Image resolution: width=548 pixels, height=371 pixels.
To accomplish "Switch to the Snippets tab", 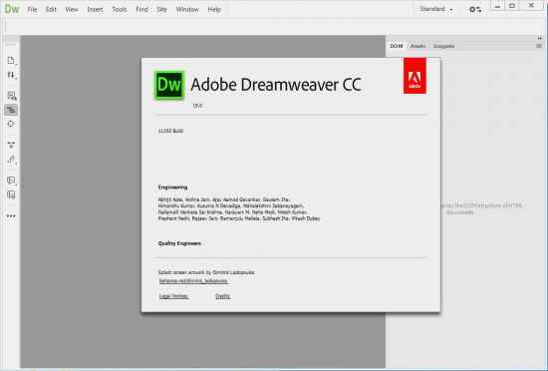I will pyautogui.click(x=443, y=46).
